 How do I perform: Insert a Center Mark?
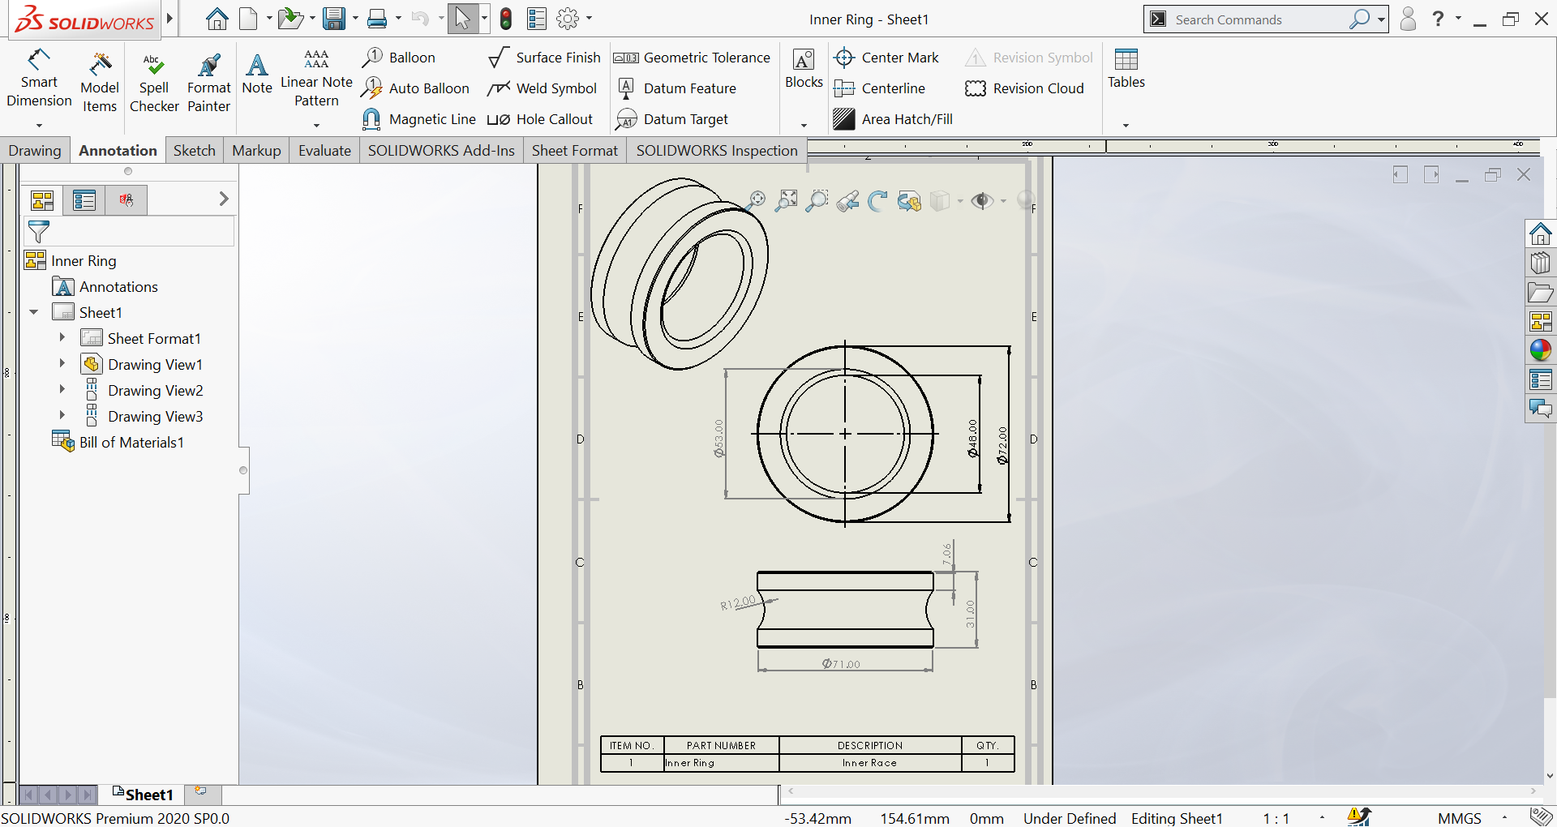click(x=886, y=58)
